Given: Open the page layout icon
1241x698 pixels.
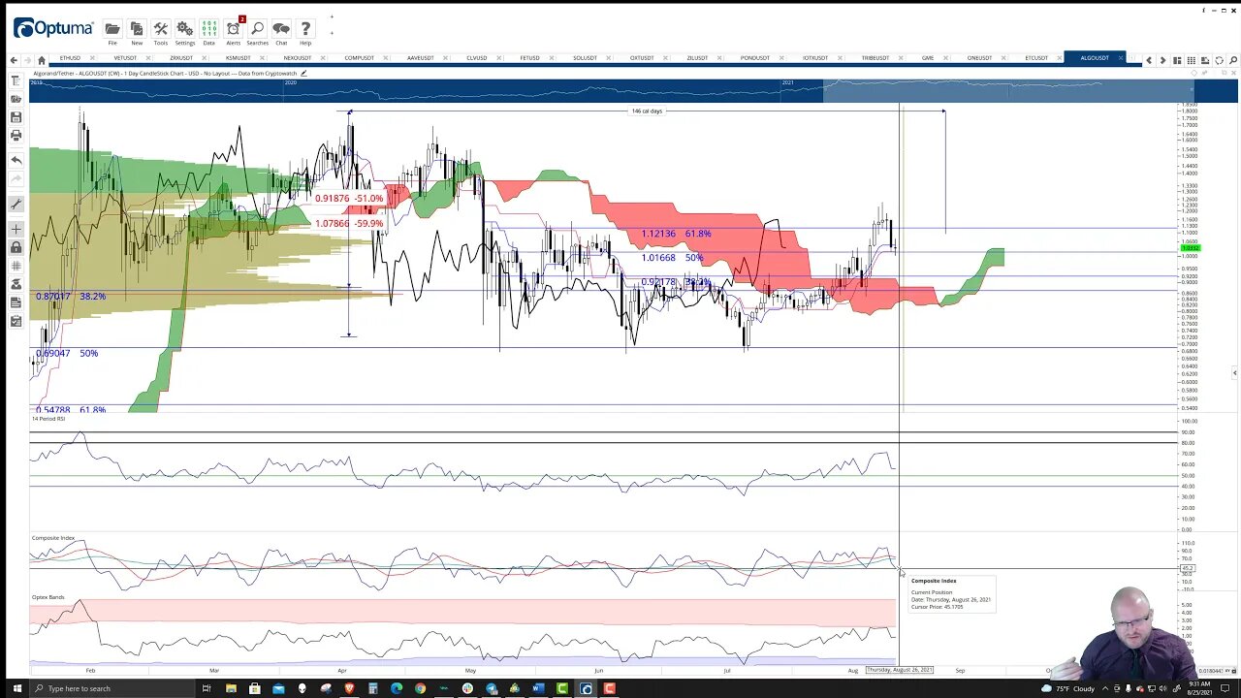Looking at the screenshot, I should coord(1177,60).
